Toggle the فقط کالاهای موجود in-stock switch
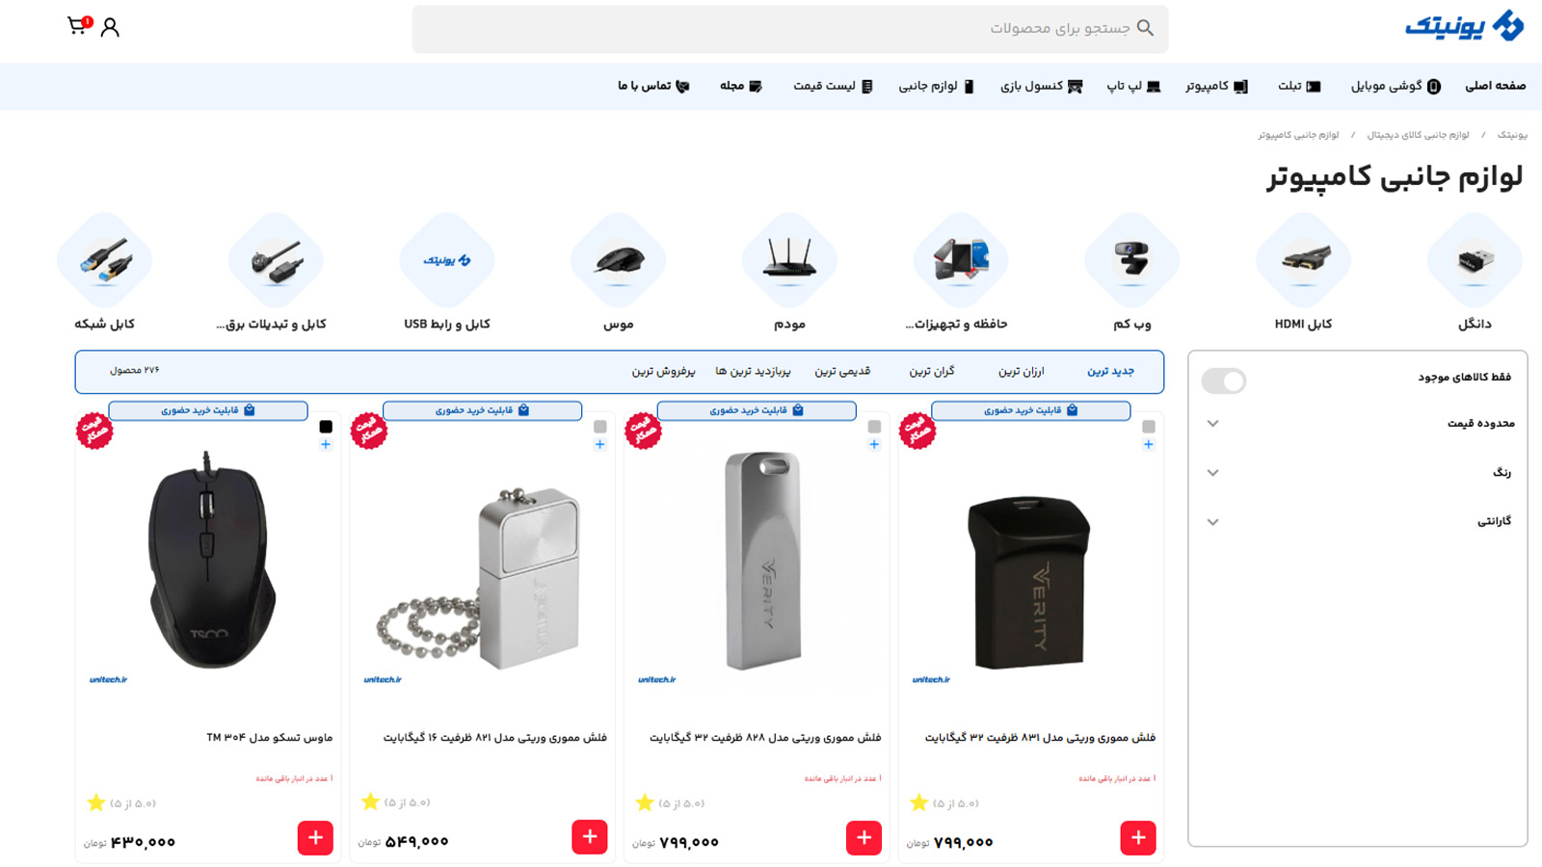The height and width of the screenshot is (867, 1542). [x=1224, y=381]
